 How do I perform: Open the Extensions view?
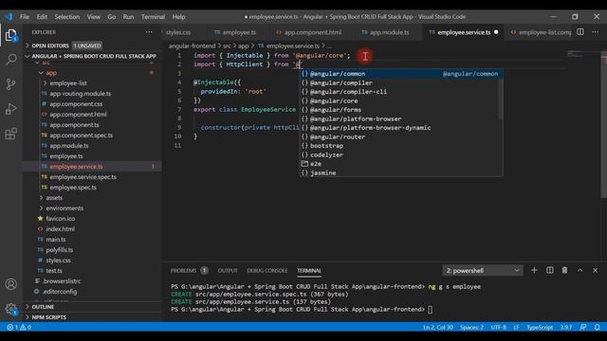pos(10,134)
